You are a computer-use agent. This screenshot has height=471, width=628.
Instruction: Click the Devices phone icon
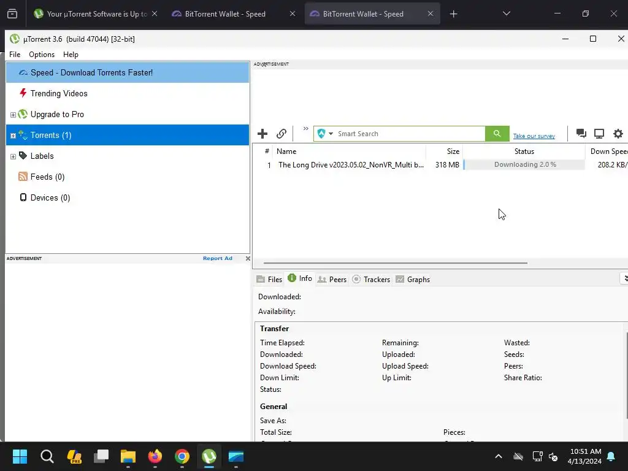tap(23, 197)
